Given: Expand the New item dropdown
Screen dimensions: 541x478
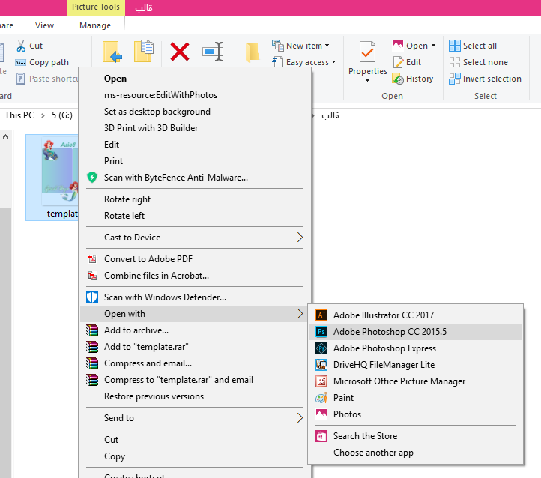Looking at the screenshot, I should click(327, 46).
